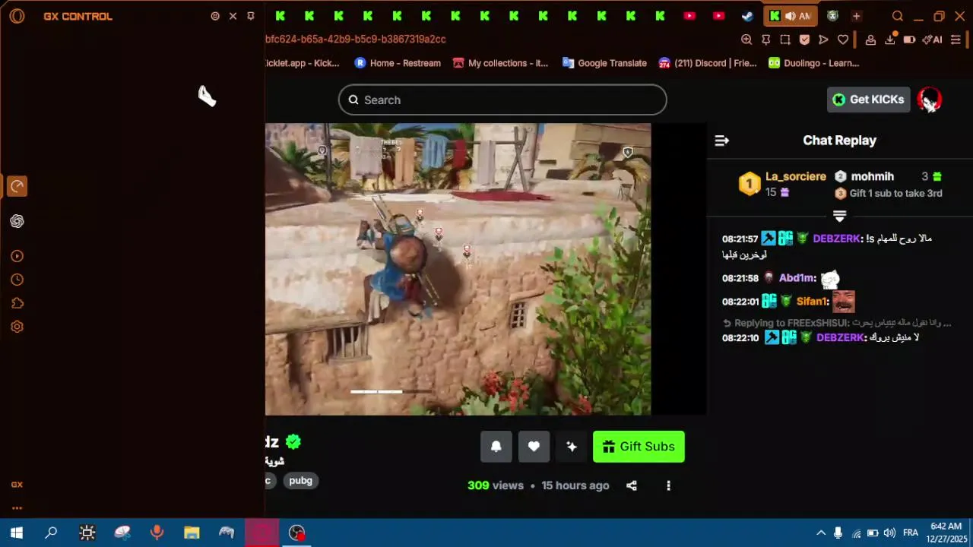The height and width of the screenshot is (547, 973).
Task: Click Abd1m username in chat
Action: [797, 278]
